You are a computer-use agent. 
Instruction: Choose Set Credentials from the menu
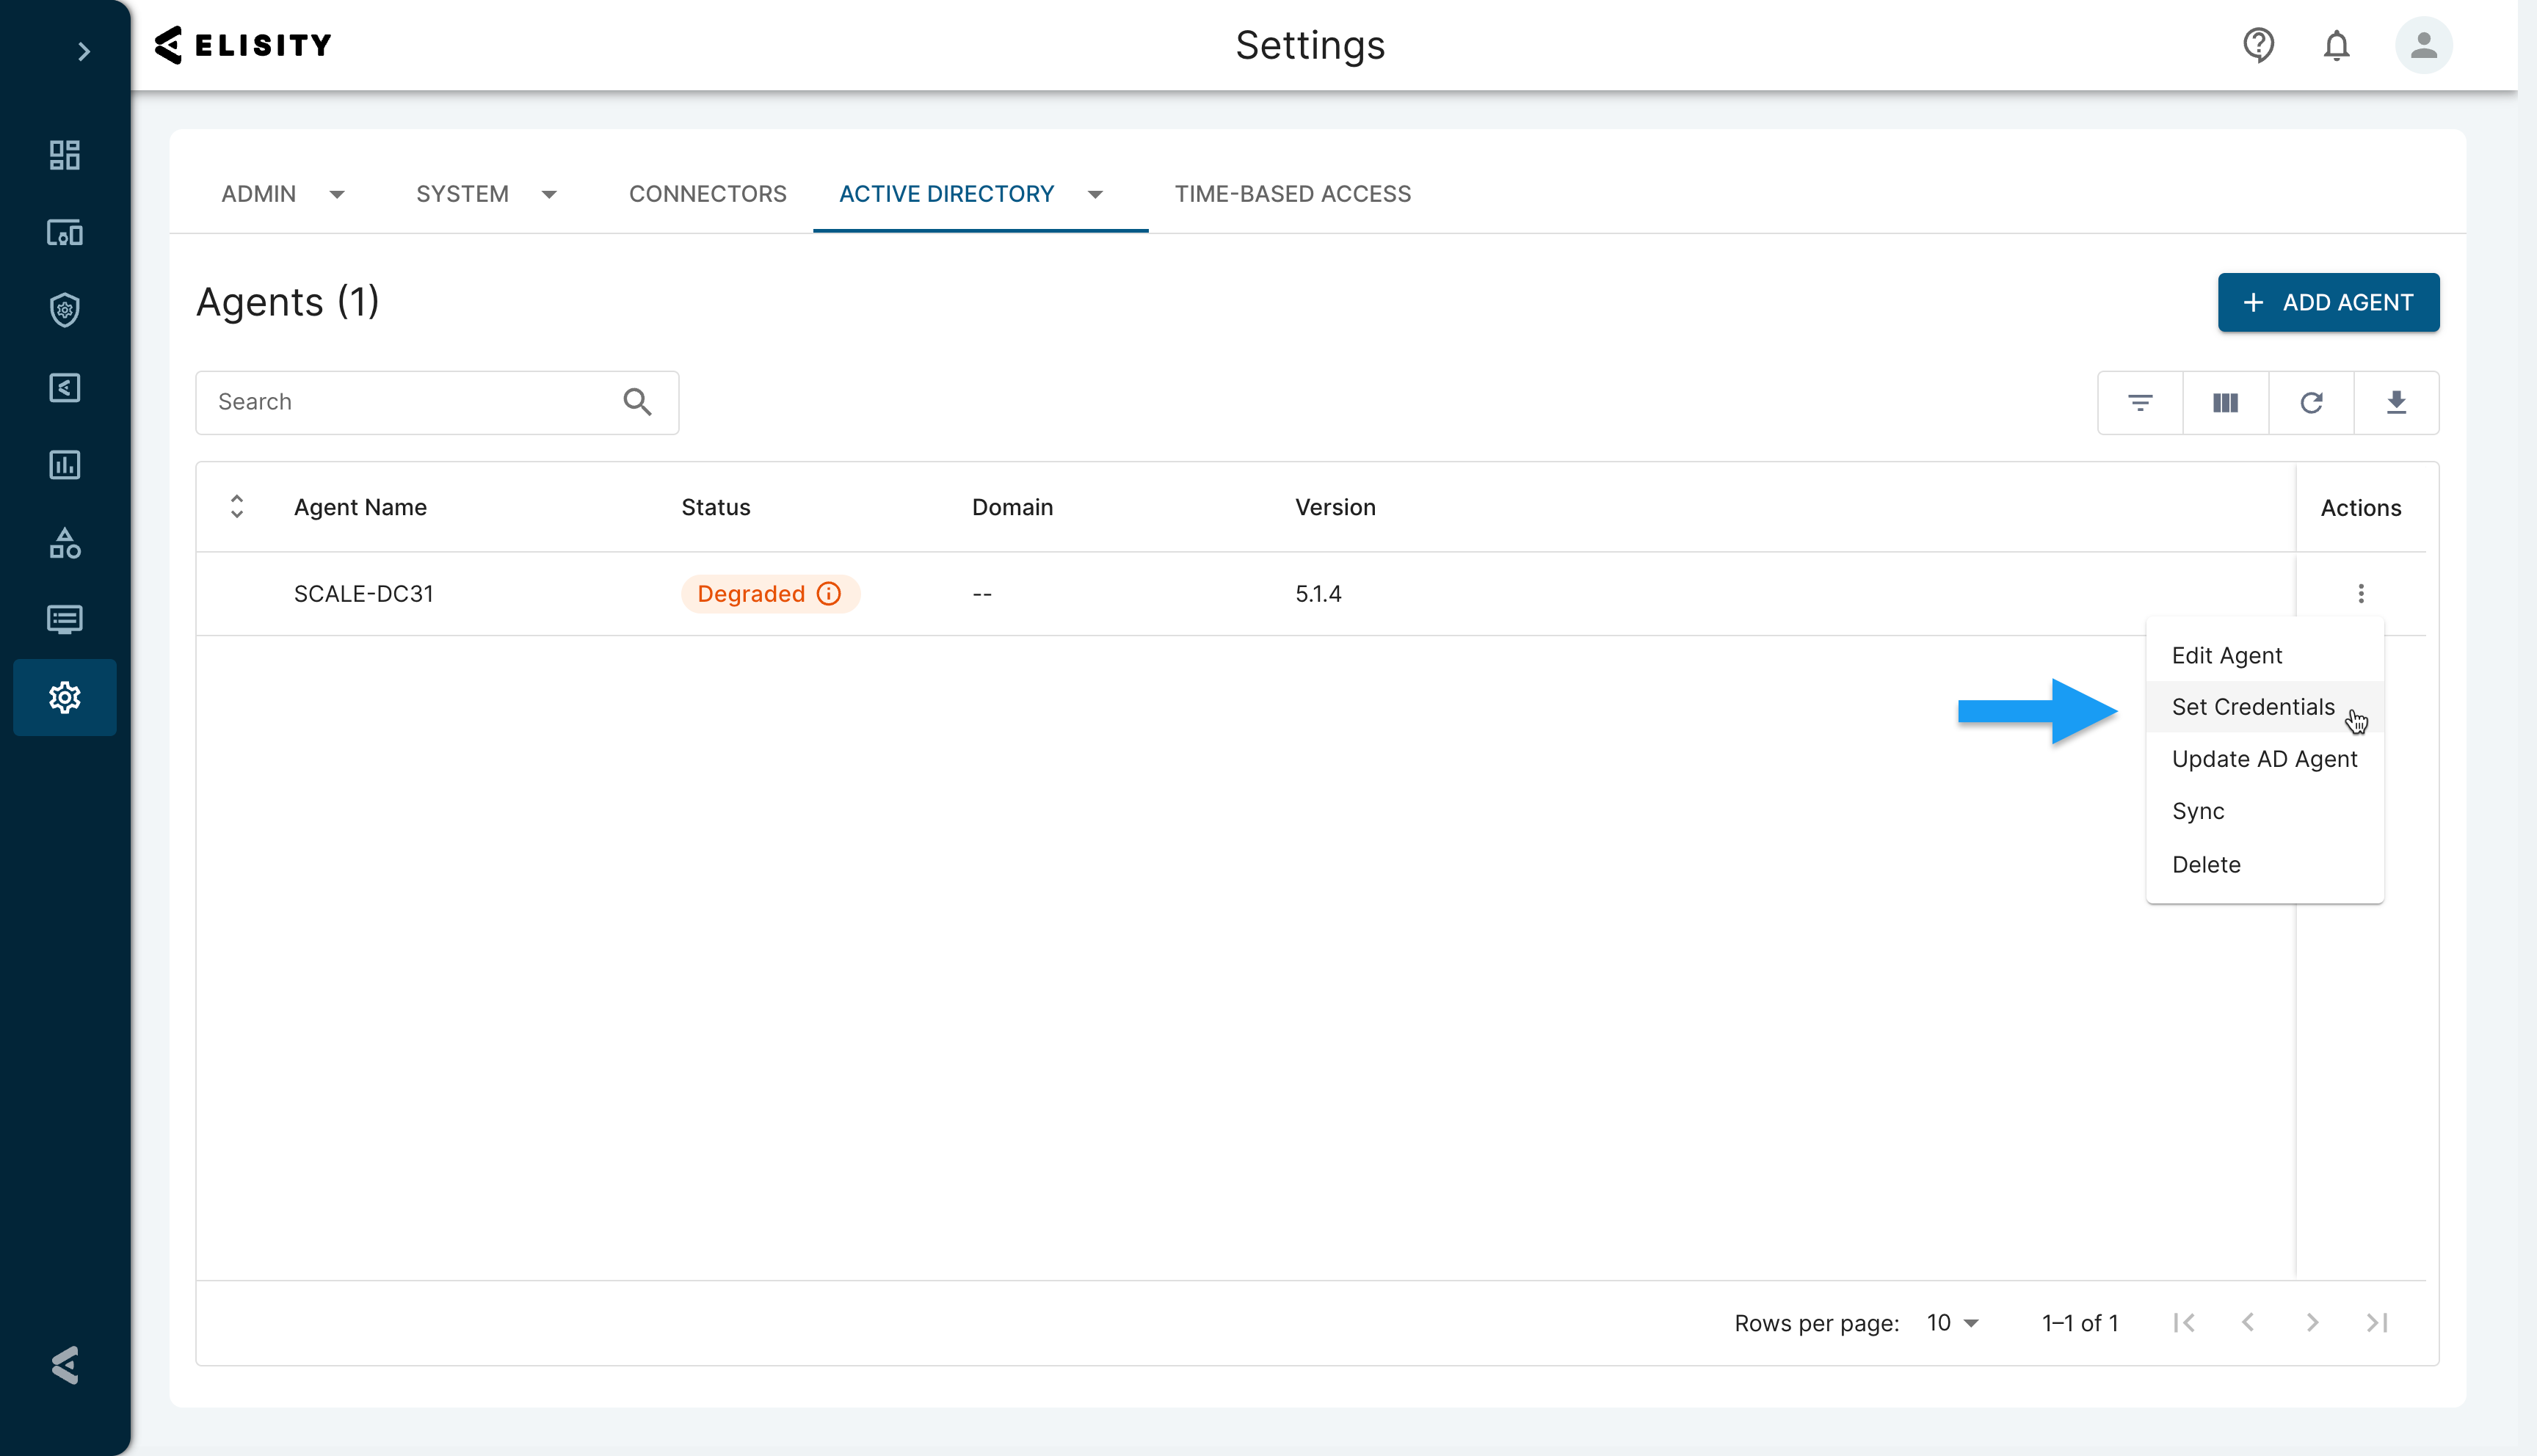click(2265, 707)
